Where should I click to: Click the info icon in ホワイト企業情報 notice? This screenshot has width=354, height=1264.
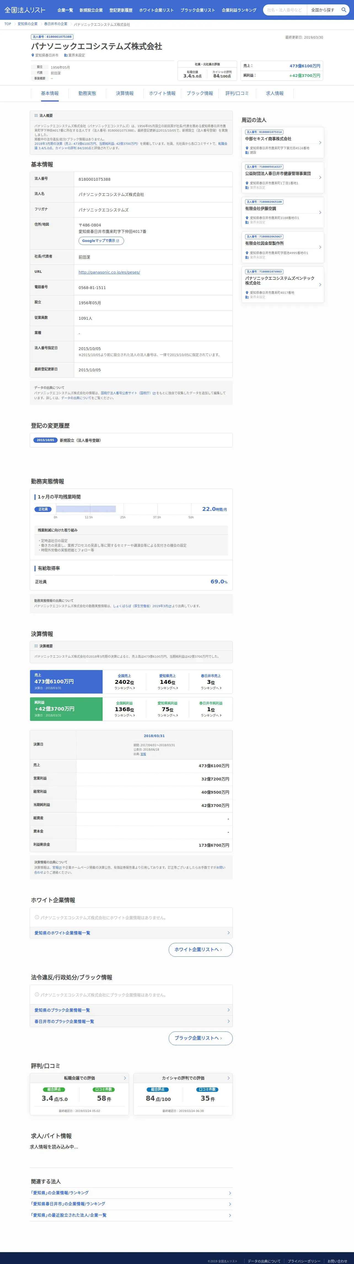pyautogui.click(x=37, y=917)
